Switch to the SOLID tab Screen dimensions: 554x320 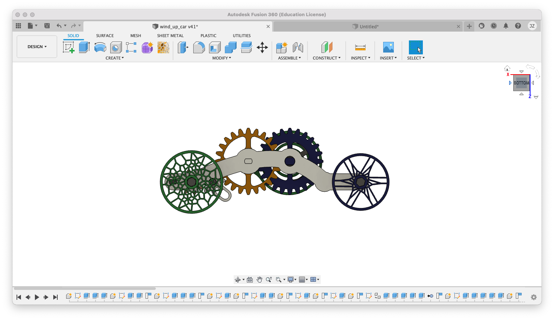pyautogui.click(x=73, y=36)
